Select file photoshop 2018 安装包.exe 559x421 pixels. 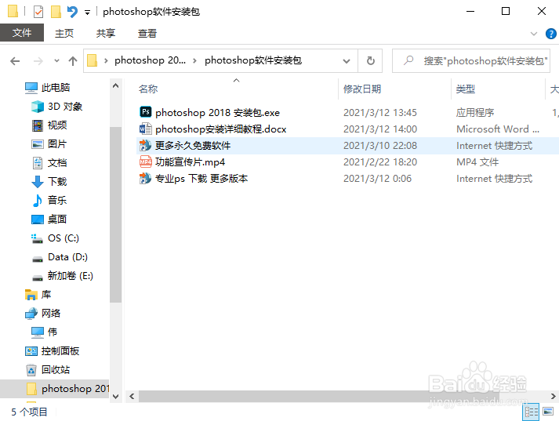217,113
